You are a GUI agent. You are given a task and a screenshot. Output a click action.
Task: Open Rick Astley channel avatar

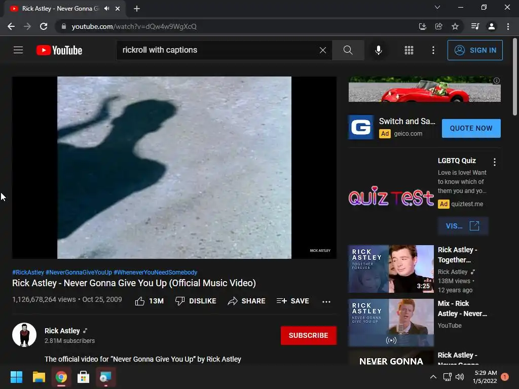tap(24, 335)
